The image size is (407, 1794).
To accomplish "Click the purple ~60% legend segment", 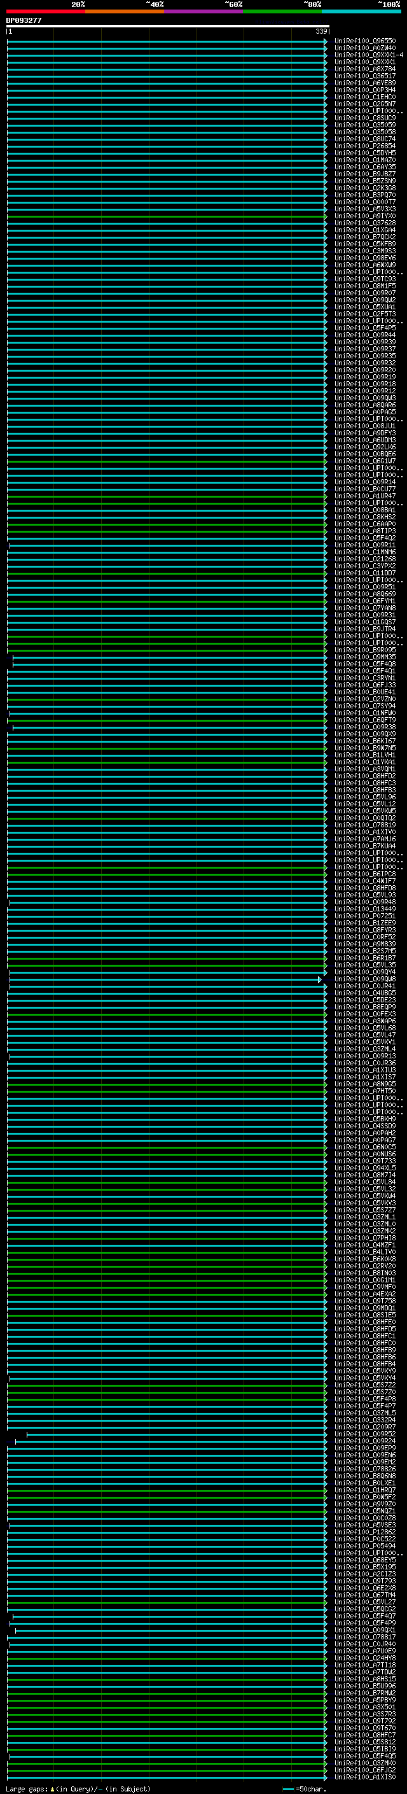I will click(203, 11).
